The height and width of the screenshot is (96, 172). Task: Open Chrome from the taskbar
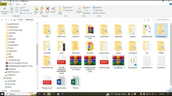point(44,94)
